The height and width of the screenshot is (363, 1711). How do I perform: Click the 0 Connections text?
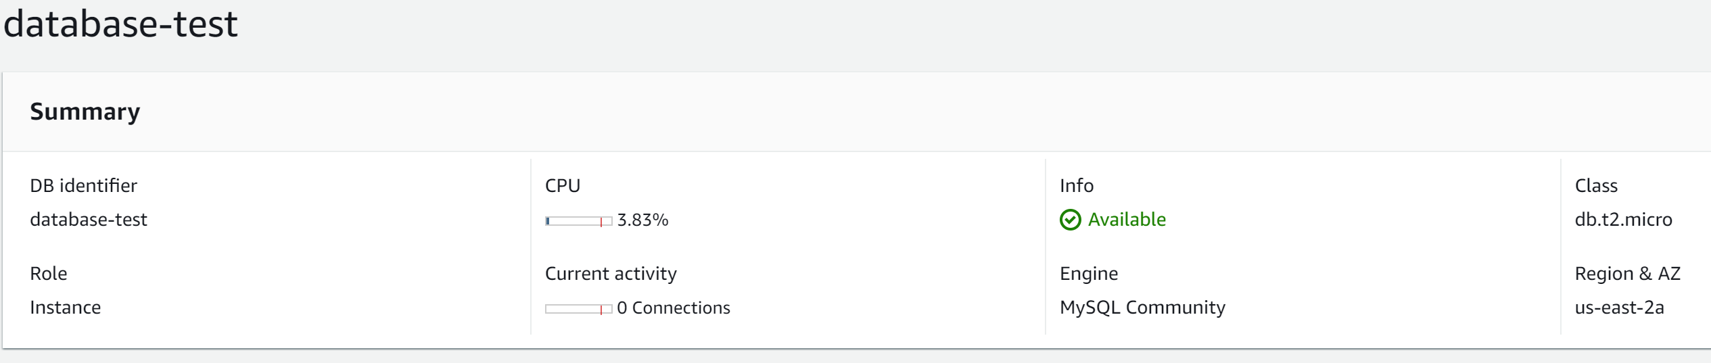tap(674, 308)
